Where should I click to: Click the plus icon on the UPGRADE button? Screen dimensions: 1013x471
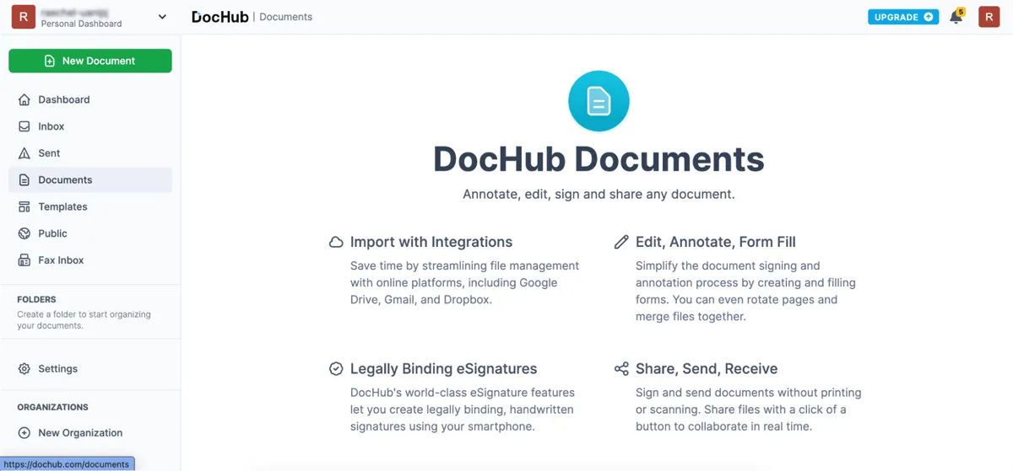coord(929,17)
